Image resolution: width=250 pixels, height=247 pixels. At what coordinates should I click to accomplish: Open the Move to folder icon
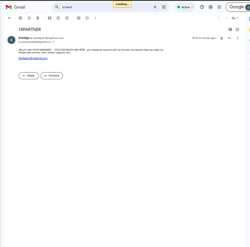[78, 18]
